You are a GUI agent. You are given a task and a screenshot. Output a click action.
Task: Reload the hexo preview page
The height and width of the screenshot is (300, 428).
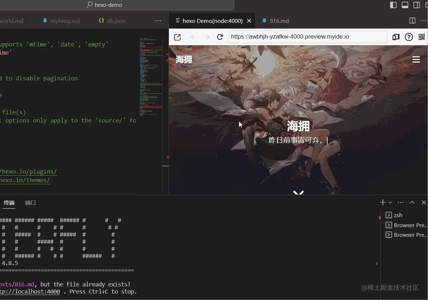pyautogui.click(x=220, y=37)
